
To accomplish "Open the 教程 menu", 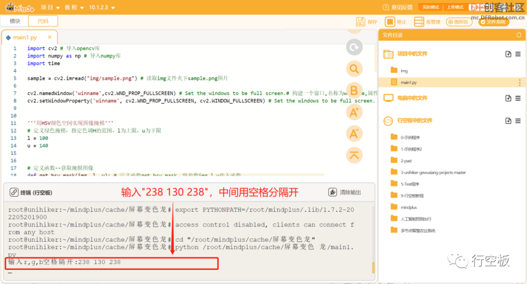I will click(x=74, y=7).
